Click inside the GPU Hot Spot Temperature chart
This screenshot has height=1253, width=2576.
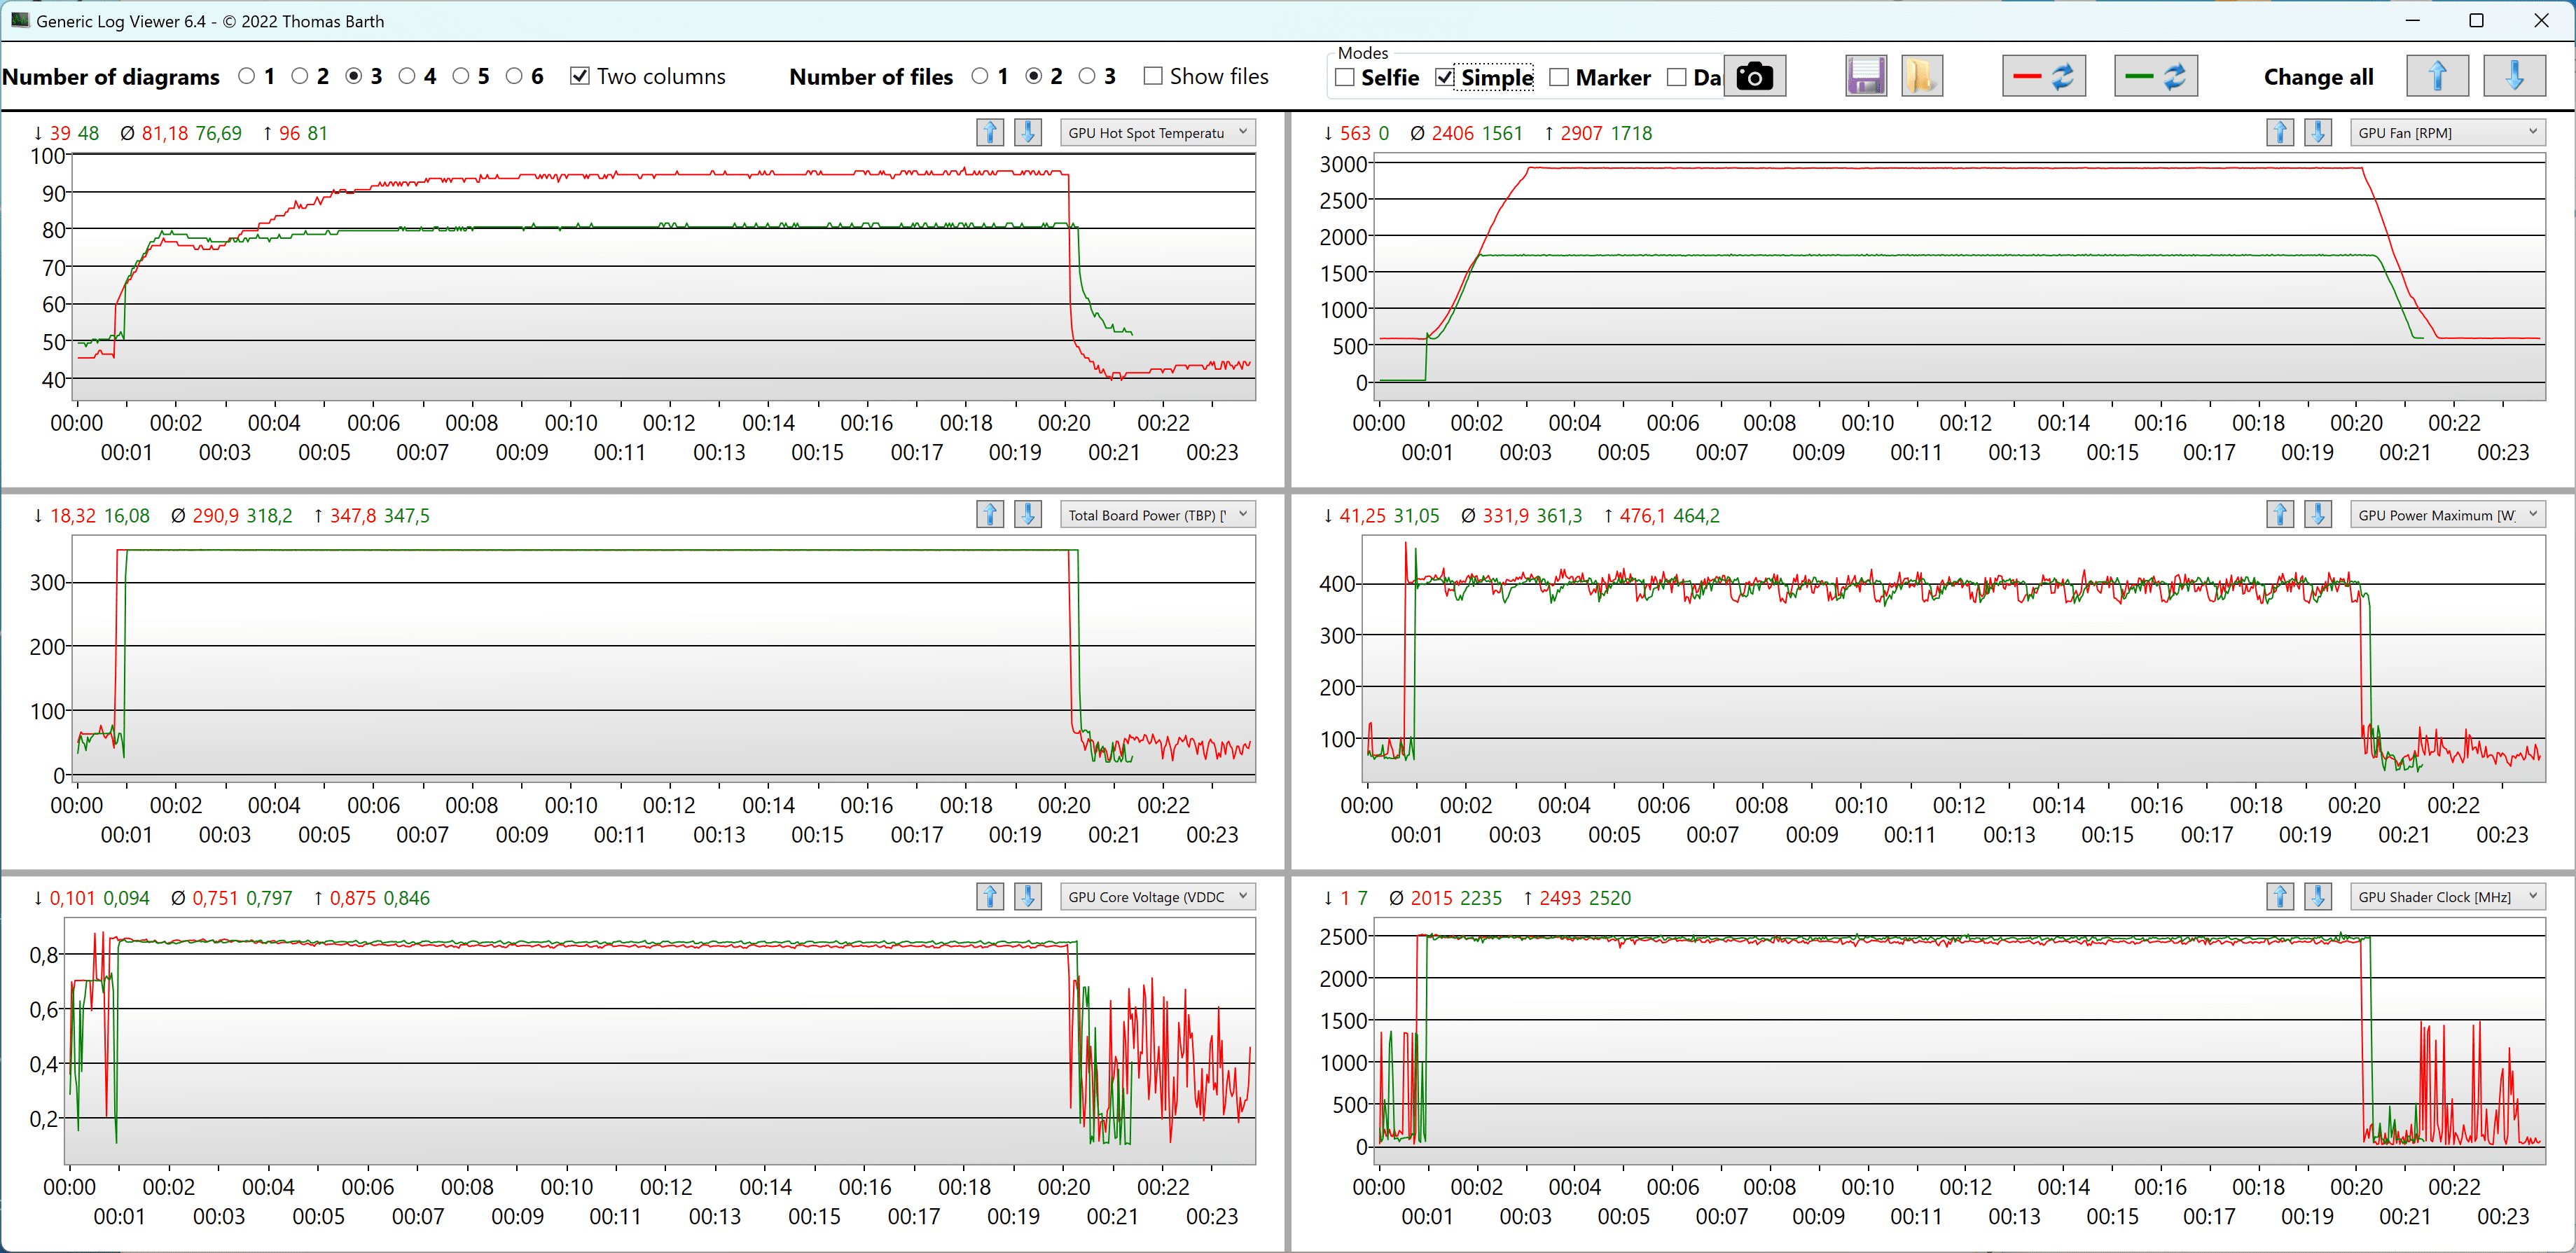click(663, 278)
